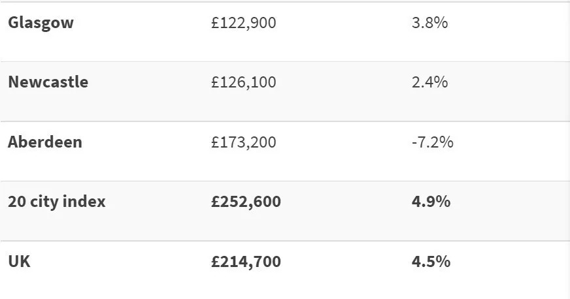The height and width of the screenshot is (299, 570).
Task: Click the Glasgow city name cell
Action: point(41,23)
